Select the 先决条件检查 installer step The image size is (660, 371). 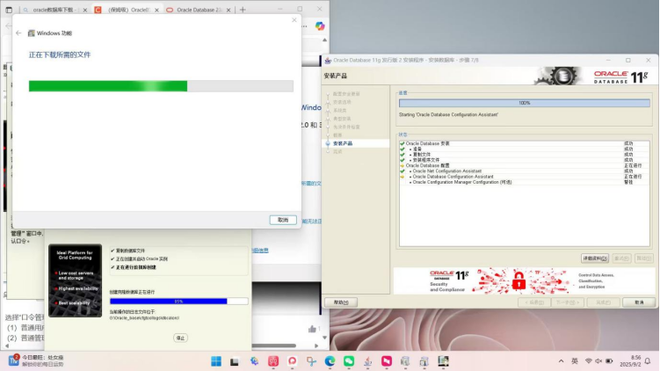346,127
